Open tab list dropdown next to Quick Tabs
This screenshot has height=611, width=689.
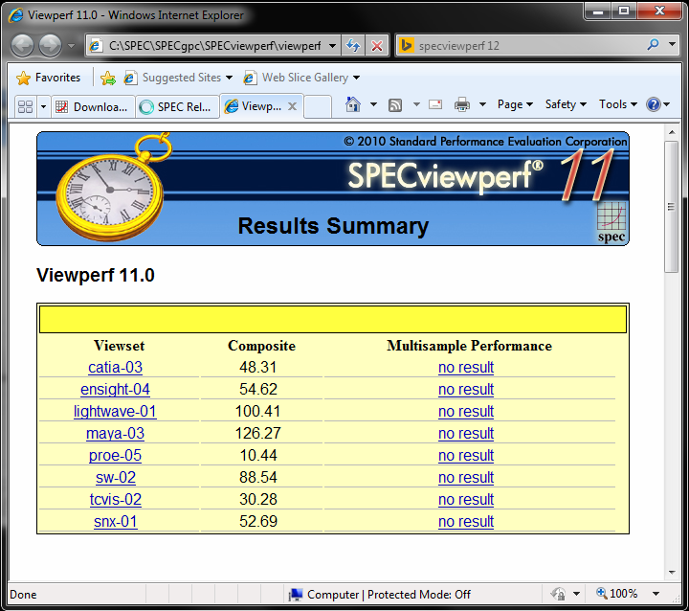pyautogui.click(x=43, y=106)
